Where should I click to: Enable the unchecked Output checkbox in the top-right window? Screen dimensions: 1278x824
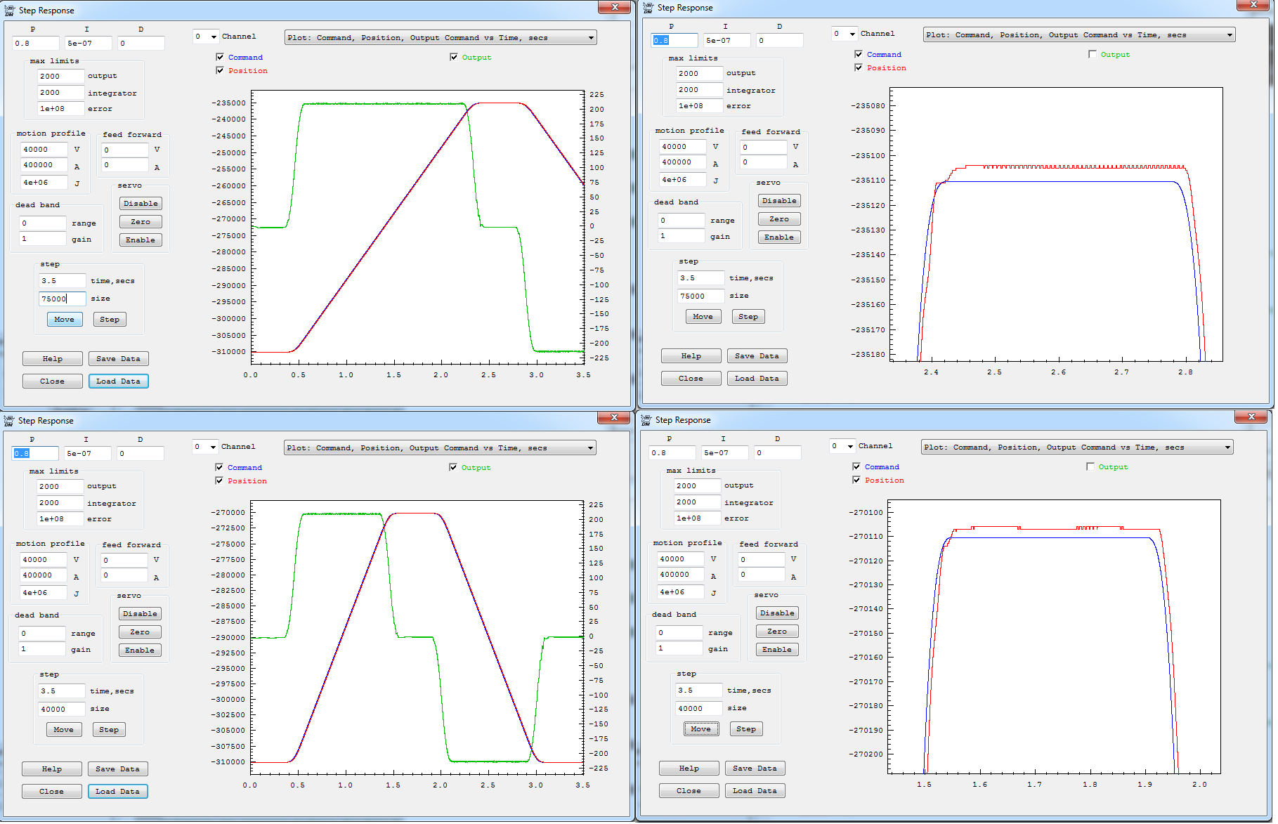(x=1092, y=54)
